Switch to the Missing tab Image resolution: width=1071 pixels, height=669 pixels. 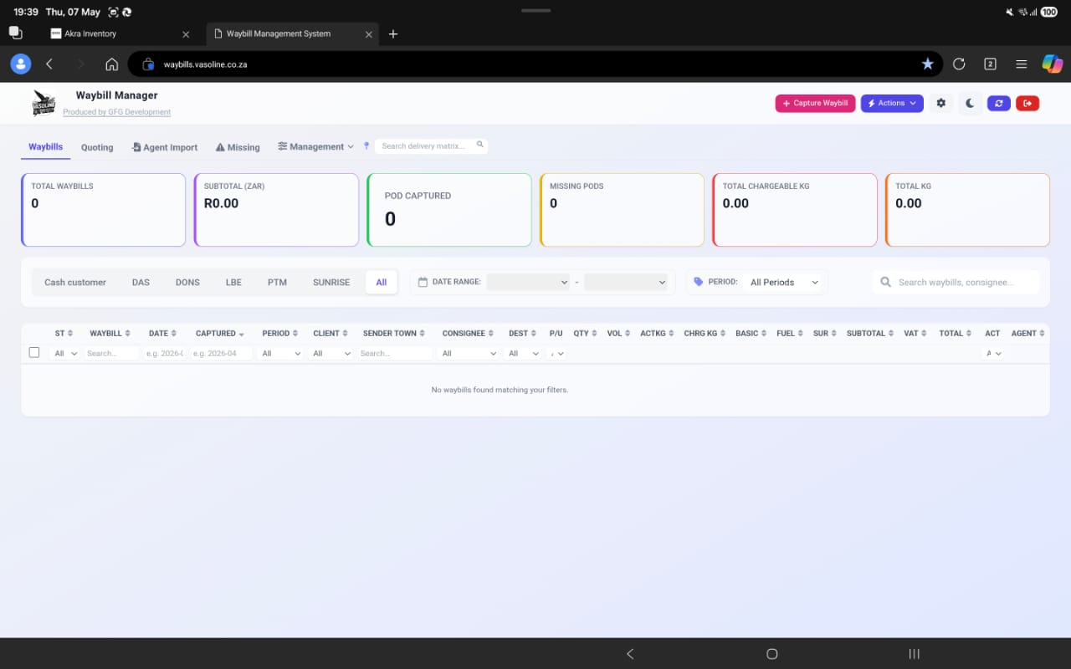click(238, 147)
